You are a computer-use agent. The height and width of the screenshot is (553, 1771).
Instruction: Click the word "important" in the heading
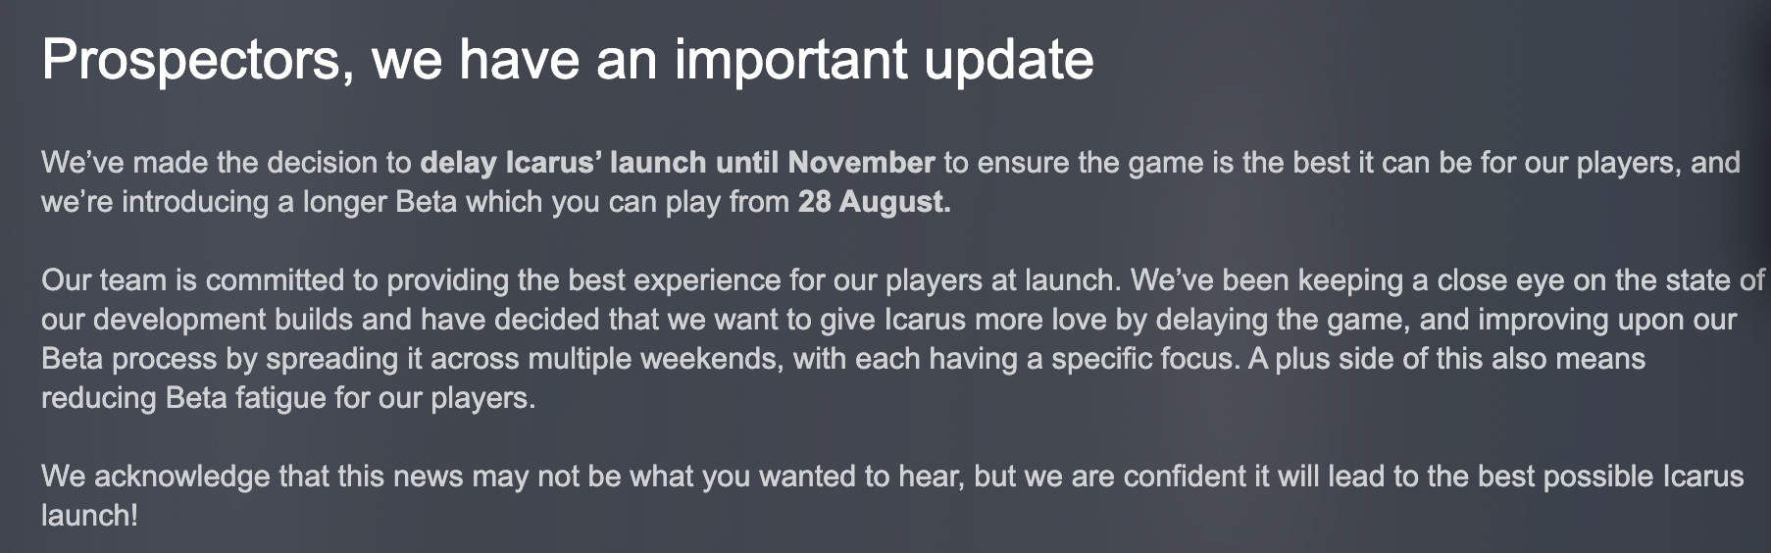(790, 61)
